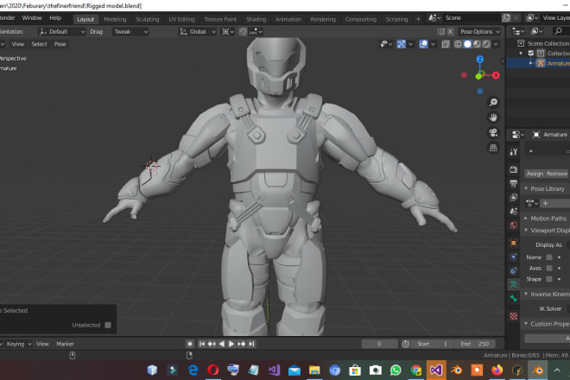Open the Tool properties tab
The height and width of the screenshot is (380, 570).
pos(513,152)
